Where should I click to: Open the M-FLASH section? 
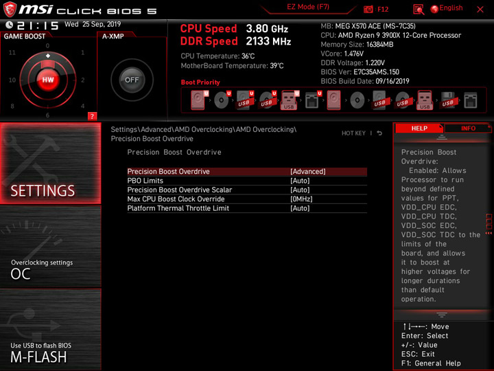pyautogui.click(x=50, y=329)
